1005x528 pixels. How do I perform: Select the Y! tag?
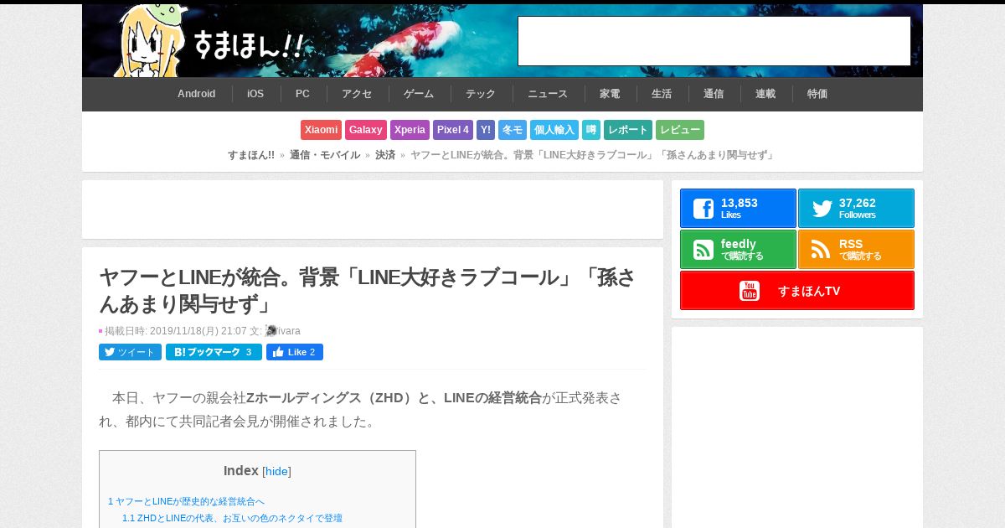point(486,130)
